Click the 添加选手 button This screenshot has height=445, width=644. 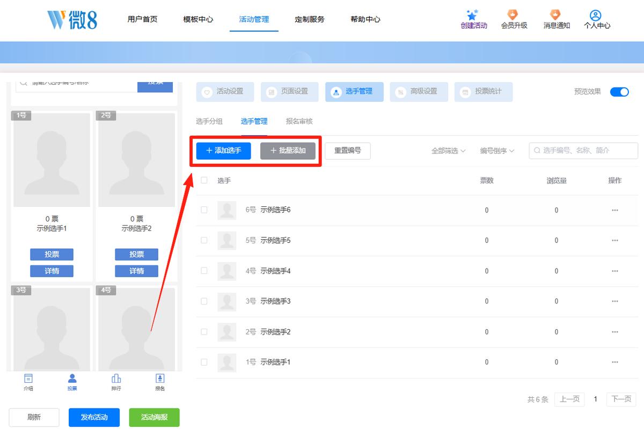coord(223,151)
